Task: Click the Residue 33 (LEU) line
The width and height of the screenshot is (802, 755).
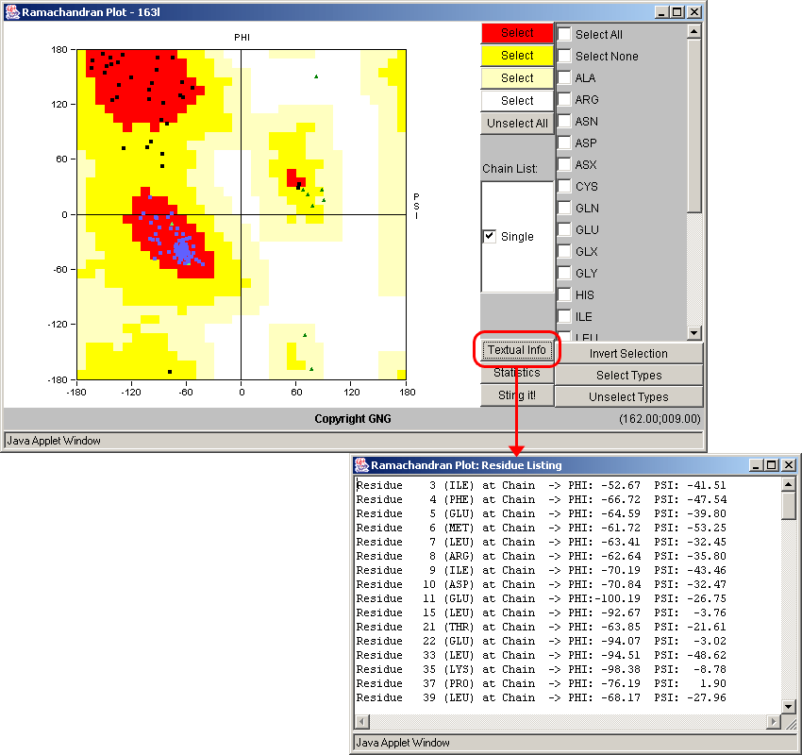Action: point(542,655)
